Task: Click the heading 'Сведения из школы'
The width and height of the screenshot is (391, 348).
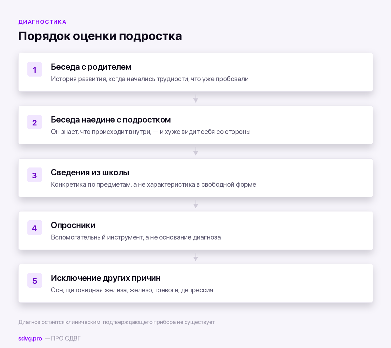Action: point(90,172)
